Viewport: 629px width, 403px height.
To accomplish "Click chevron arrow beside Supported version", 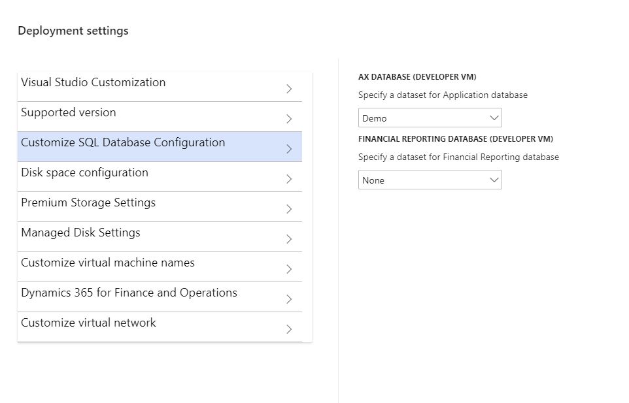I will [x=289, y=119].
